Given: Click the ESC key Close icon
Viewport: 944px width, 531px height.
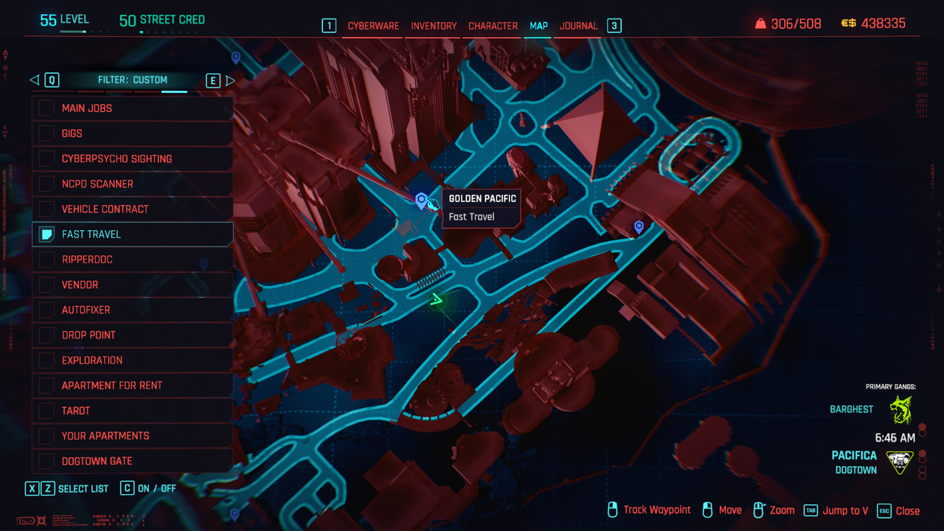Looking at the screenshot, I should [884, 510].
